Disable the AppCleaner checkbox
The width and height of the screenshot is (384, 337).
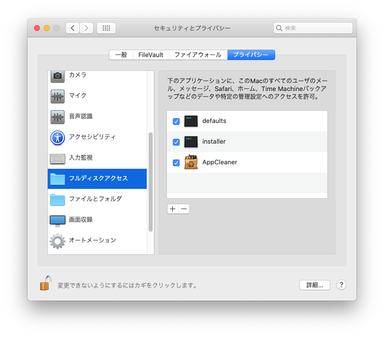click(x=176, y=163)
